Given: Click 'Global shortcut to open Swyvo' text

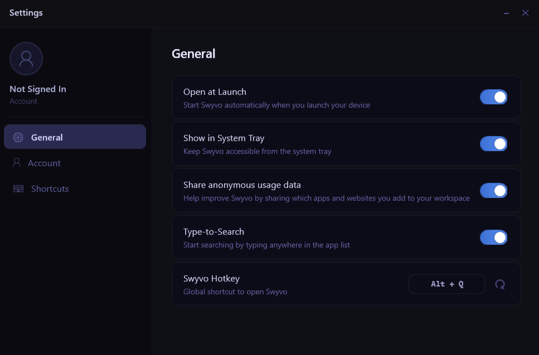Looking at the screenshot, I should tap(235, 291).
